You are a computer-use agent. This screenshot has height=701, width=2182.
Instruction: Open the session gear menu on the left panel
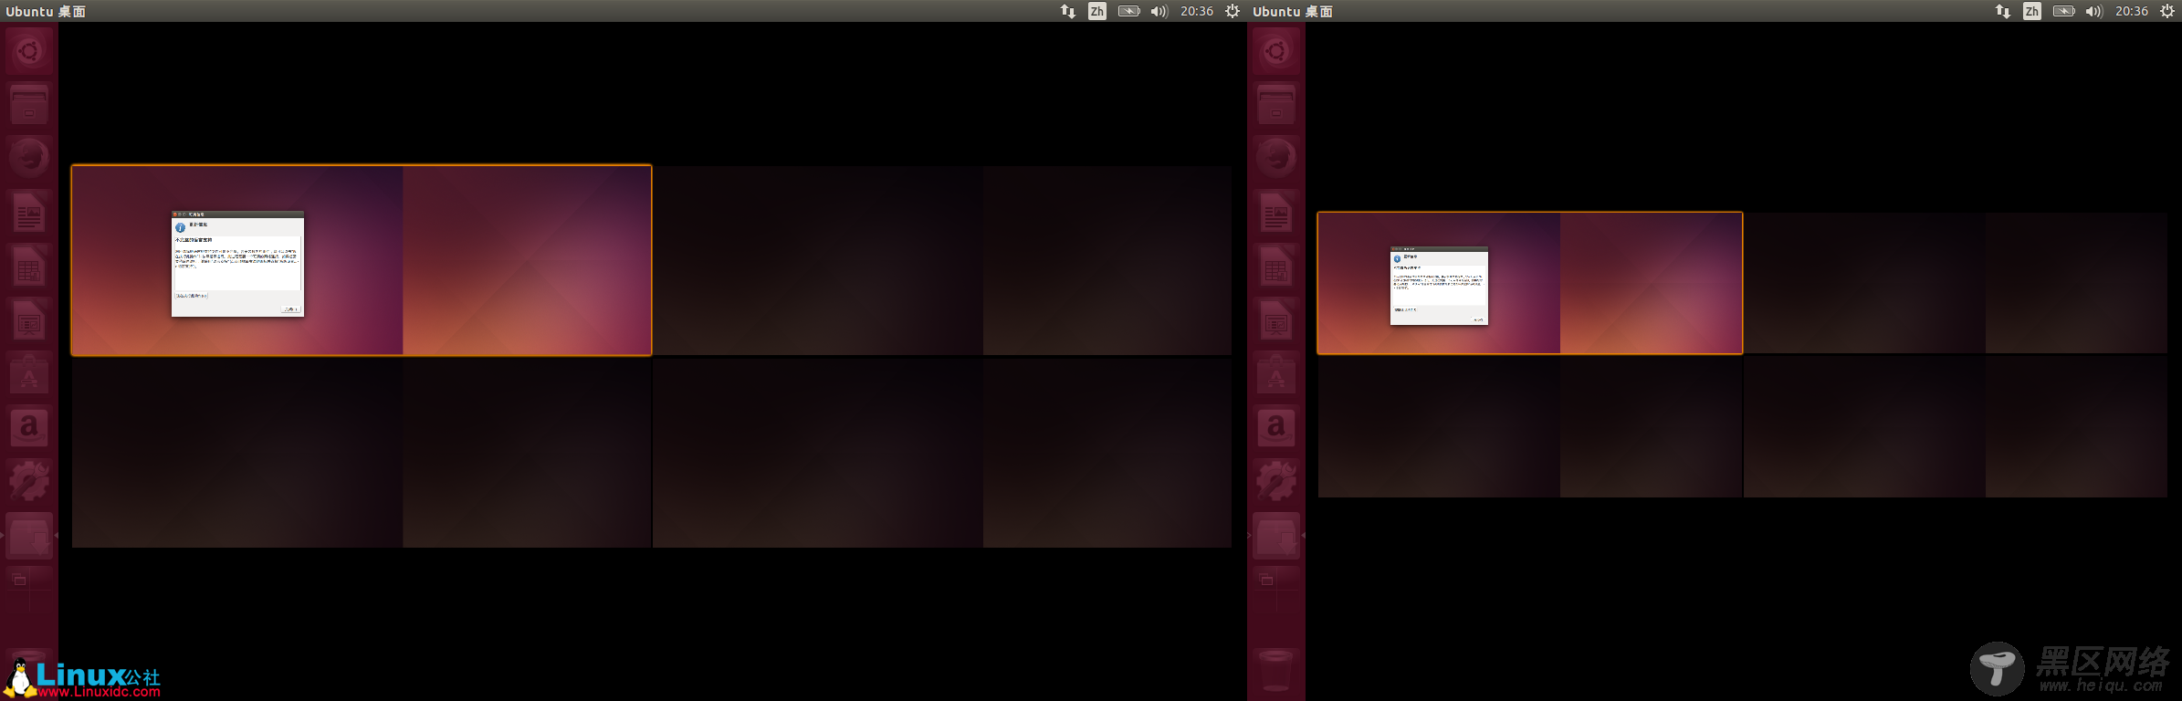1232,11
